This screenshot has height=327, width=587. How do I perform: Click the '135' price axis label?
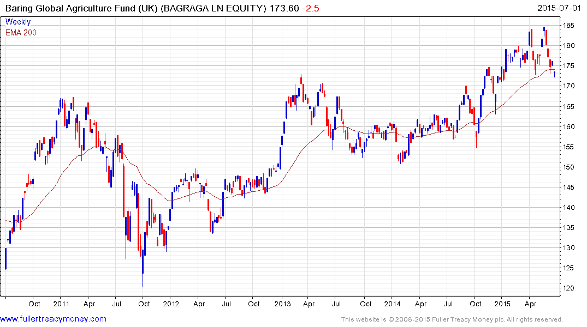[x=569, y=228]
